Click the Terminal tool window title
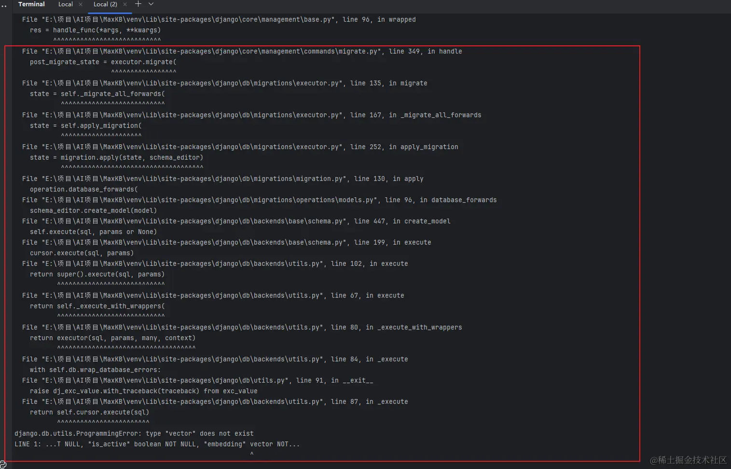 31,4
